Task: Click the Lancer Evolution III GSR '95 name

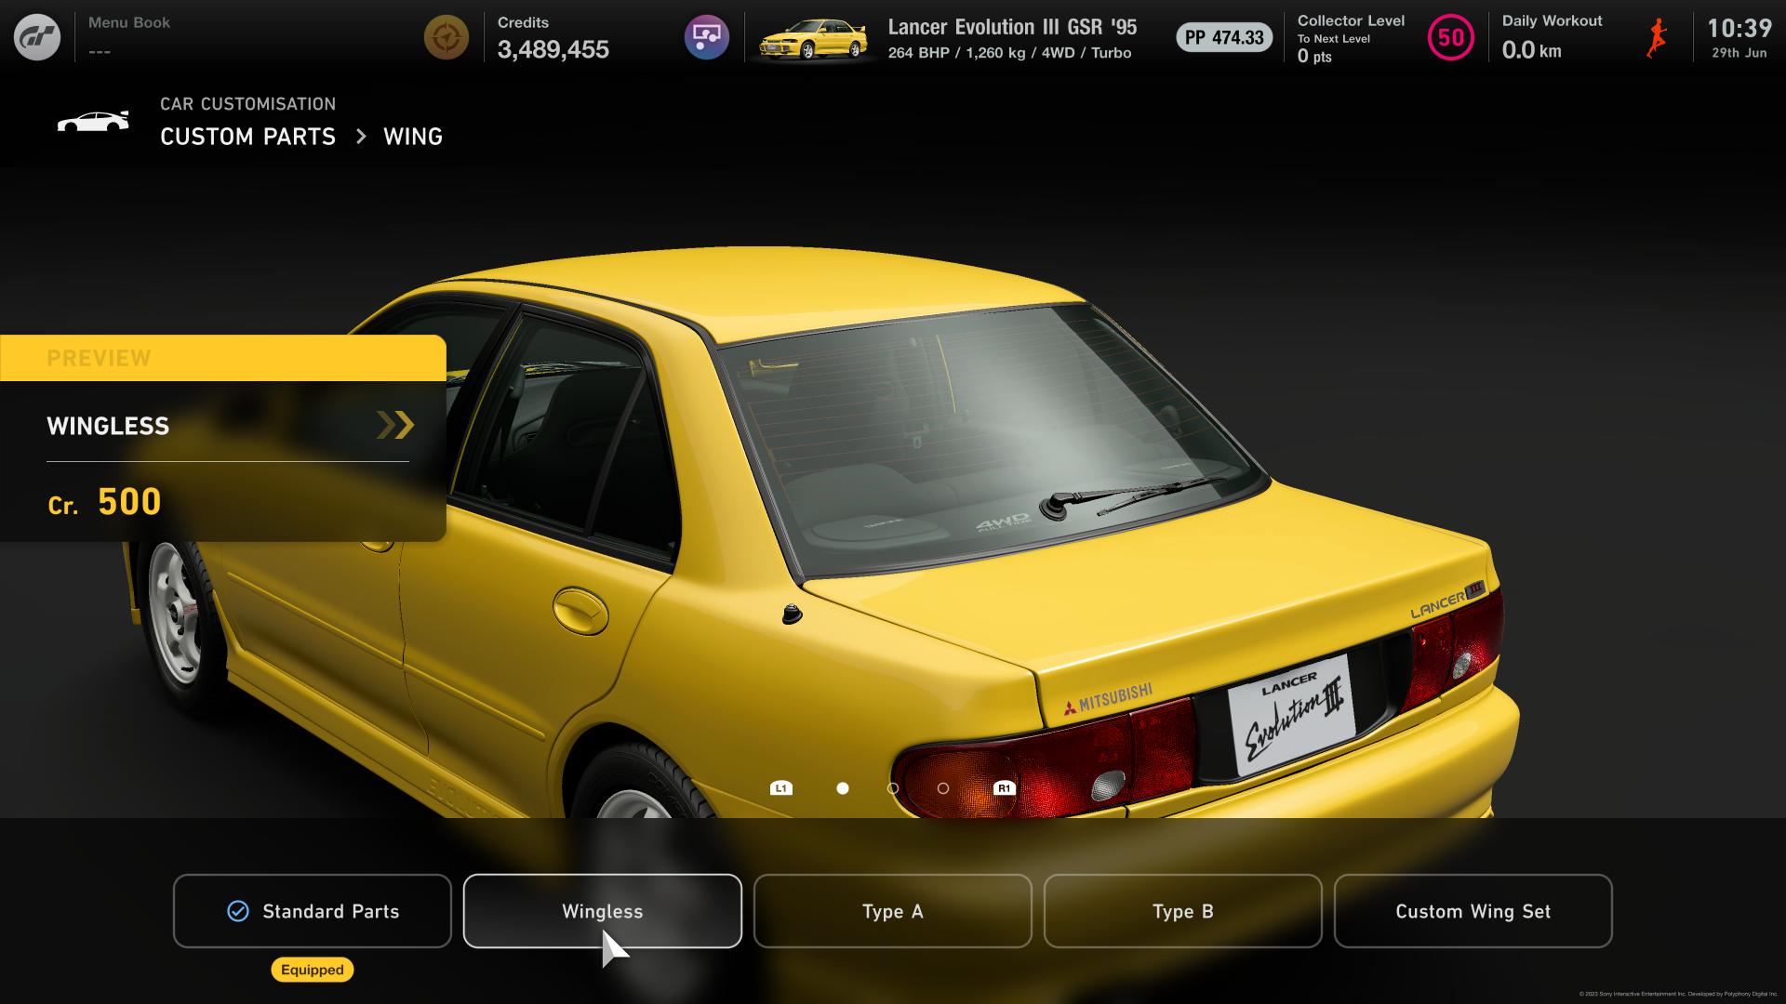Action: (1012, 27)
